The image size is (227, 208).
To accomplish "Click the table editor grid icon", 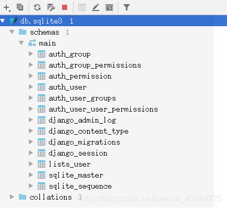I will click(82, 7).
